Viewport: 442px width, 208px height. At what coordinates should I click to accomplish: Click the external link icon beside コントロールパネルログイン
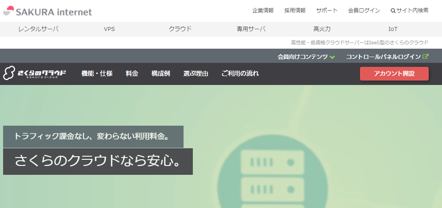(426, 57)
